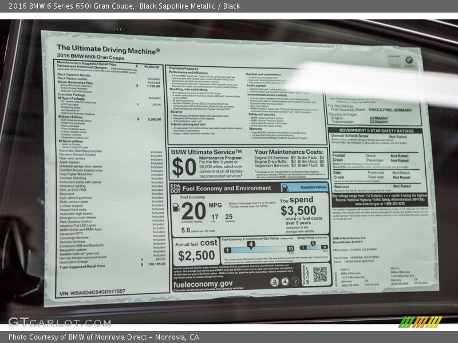Click the "Executive Package" entry

click(x=72, y=95)
